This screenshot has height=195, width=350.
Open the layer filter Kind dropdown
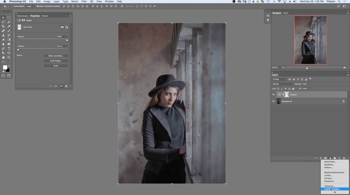point(279,79)
